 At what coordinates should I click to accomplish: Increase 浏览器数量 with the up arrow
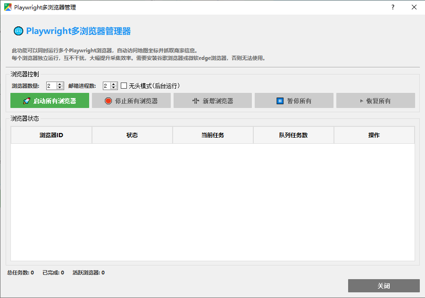[x=60, y=84]
